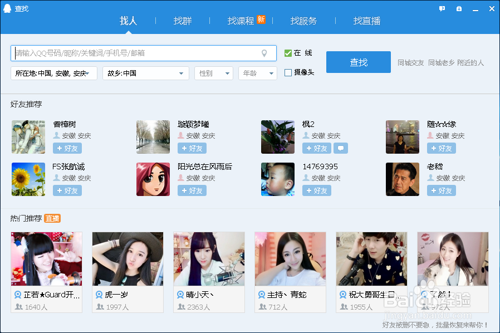This screenshot has height=333, width=500.
Task: Open chat bubble next to 枫2's add-friend button
Action: point(340,148)
